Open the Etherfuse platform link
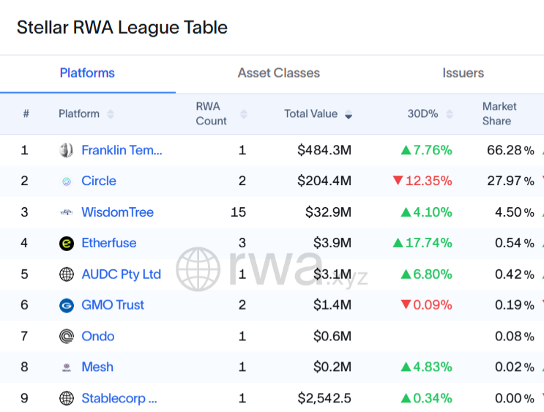The width and height of the screenshot is (544, 412). 108,243
